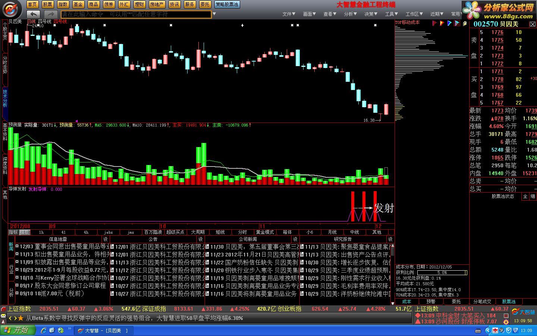Open the 股票 stocks button
This screenshot has width=537, height=336.
click(x=48, y=4)
